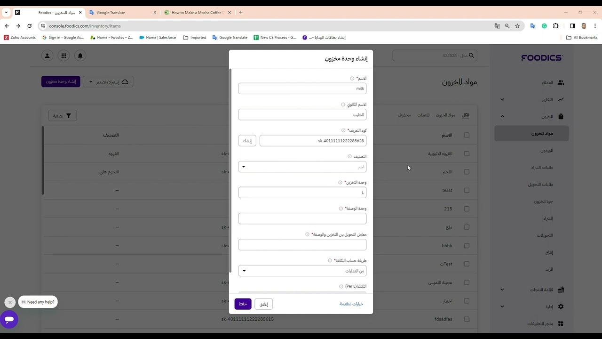The image size is (602, 339).
Task: Click info icon next to طريقة حساب التكلفة
Action: pos(330,260)
